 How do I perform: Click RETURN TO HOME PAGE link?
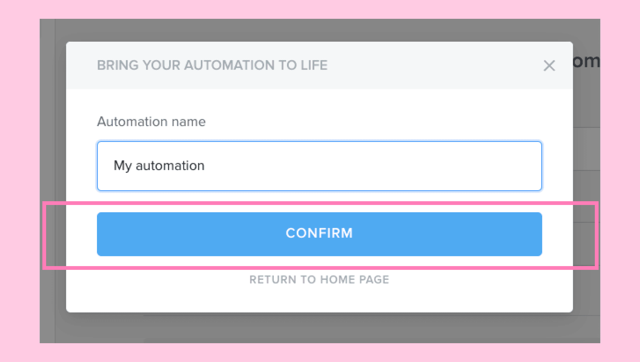tap(319, 280)
